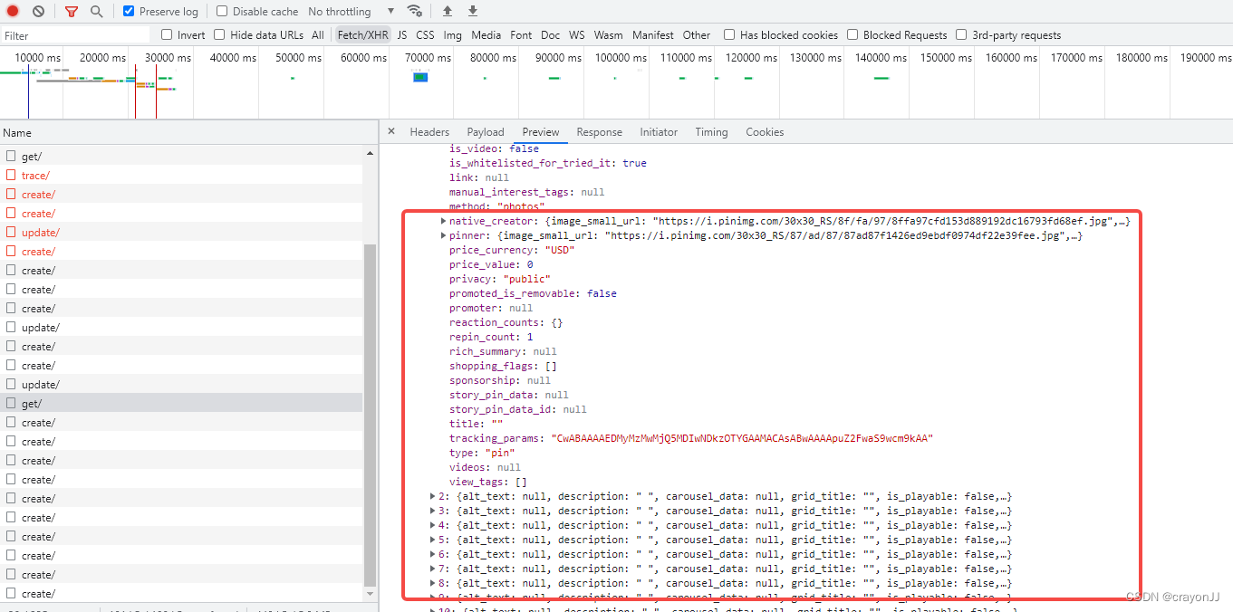Expand the pinner object

coord(443,235)
